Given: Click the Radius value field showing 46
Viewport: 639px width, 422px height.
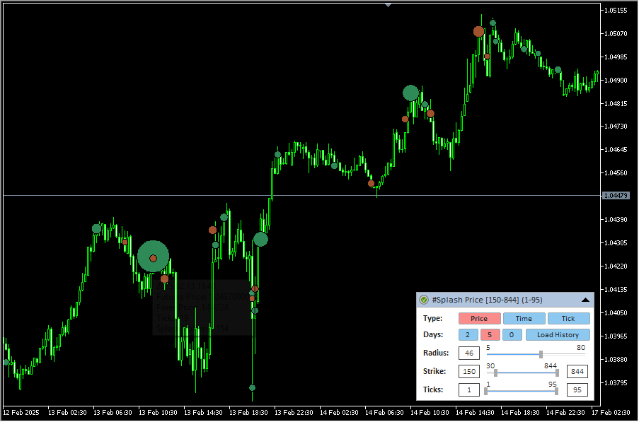Looking at the screenshot, I should [x=468, y=353].
